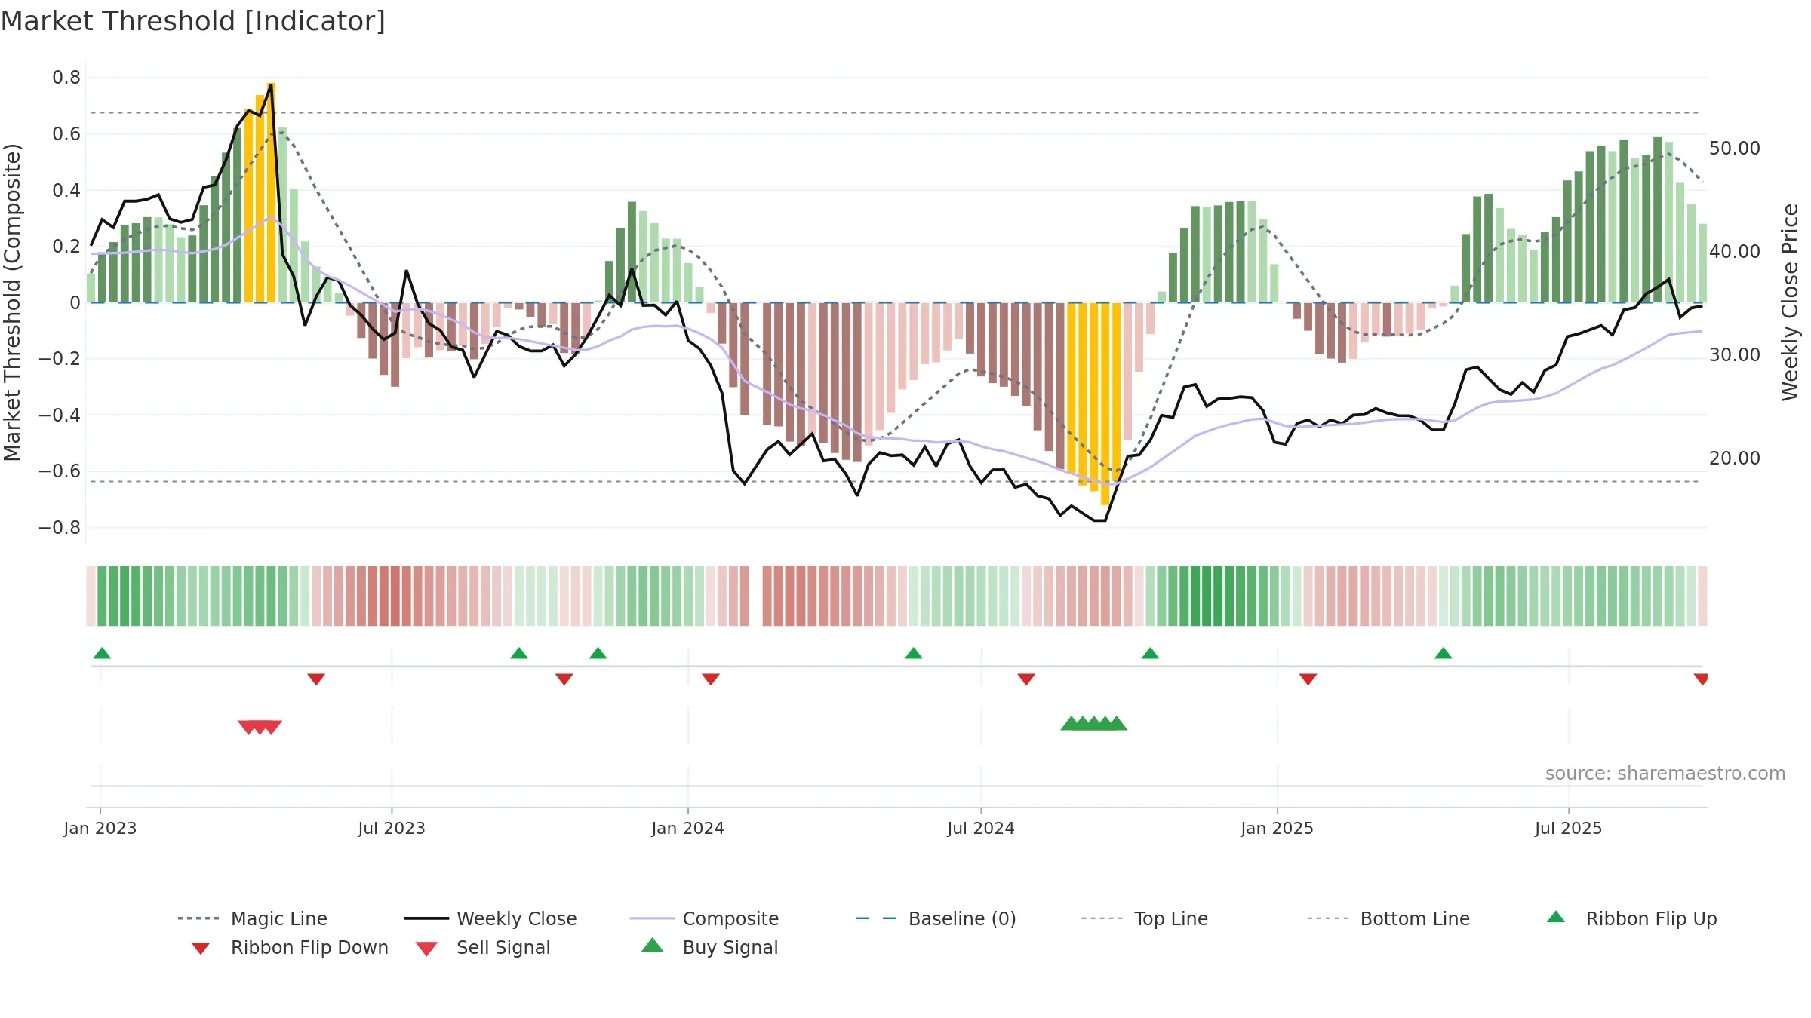The image size is (1811, 1018).
Task: Click the Jan 2024 x-axis label
Action: [688, 829]
